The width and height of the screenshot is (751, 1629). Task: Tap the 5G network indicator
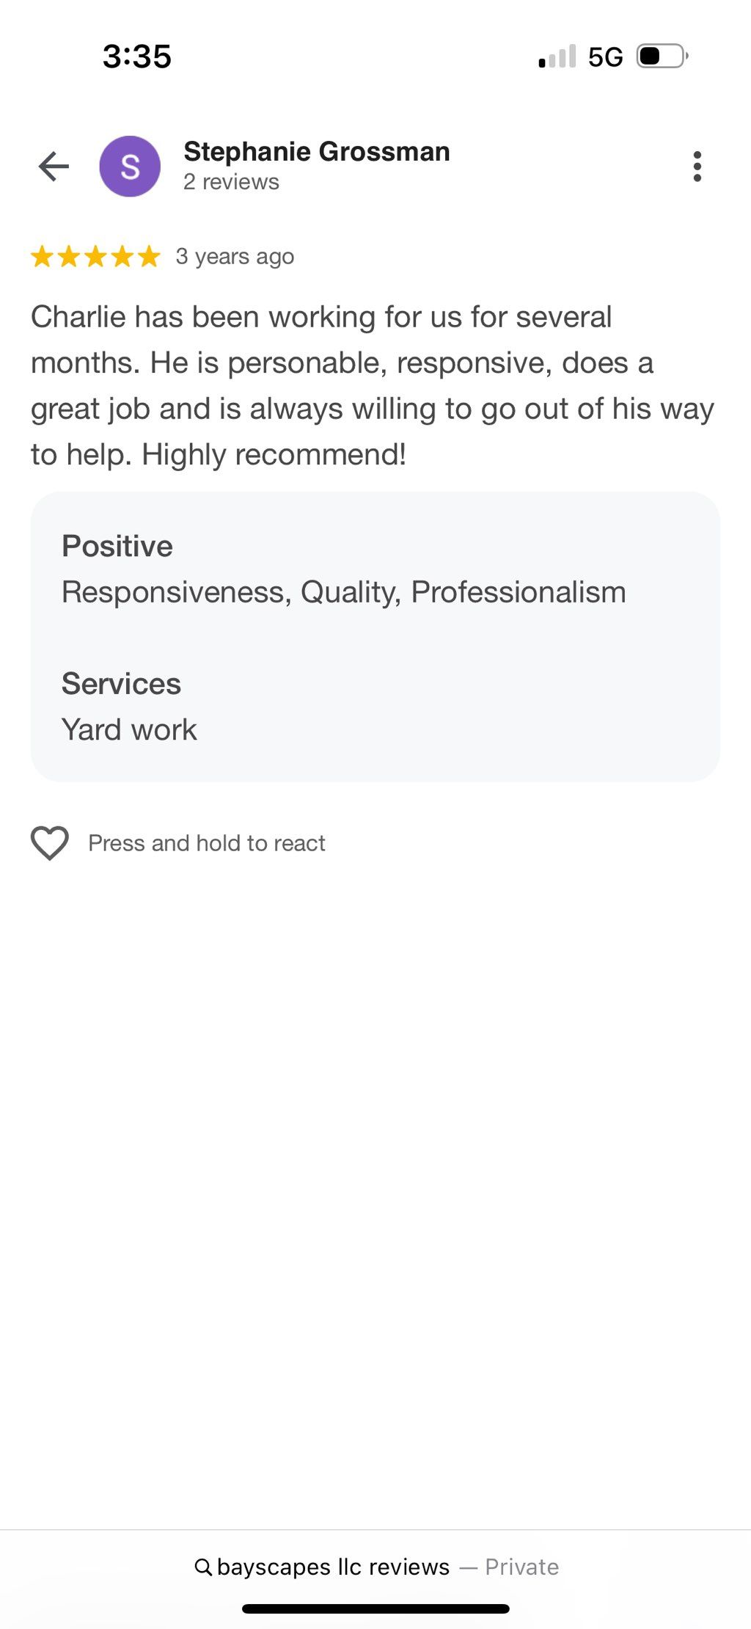click(x=606, y=57)
